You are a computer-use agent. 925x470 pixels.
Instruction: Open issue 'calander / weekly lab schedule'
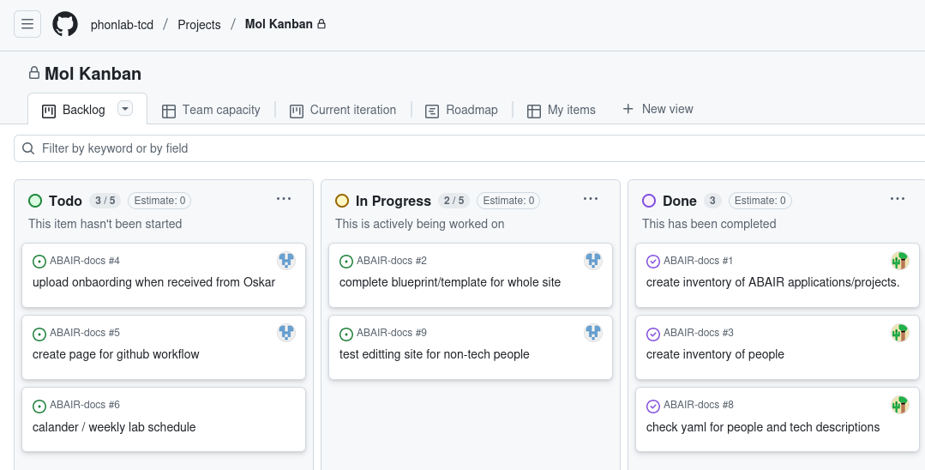pyautogui.click(x=114, y=427)
